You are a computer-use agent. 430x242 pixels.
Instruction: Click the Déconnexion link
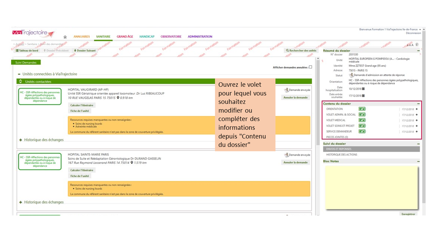point(413,33)
